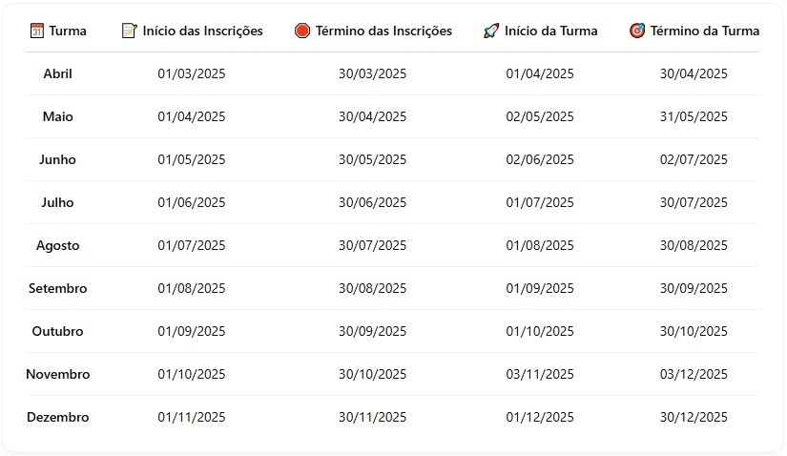Click the 31/05/2025 end date cell
Image resolution: width=787 pixels, height=456 pixels.
click(694, 116)
